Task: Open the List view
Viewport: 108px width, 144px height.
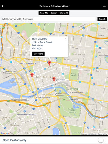Action: 104,6
